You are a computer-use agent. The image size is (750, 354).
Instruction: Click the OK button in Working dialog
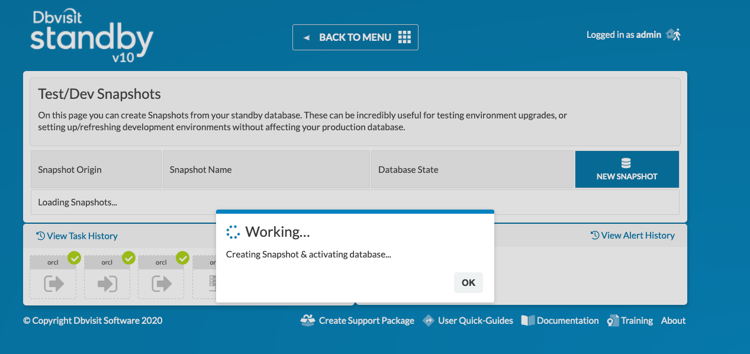(x=468, y=282)
